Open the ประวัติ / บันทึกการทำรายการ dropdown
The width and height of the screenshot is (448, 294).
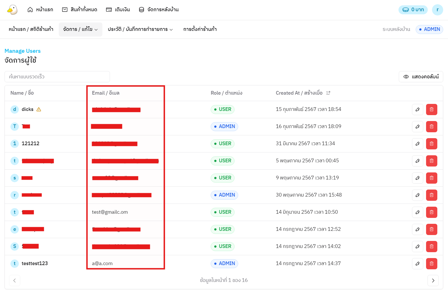coord(140,29)
